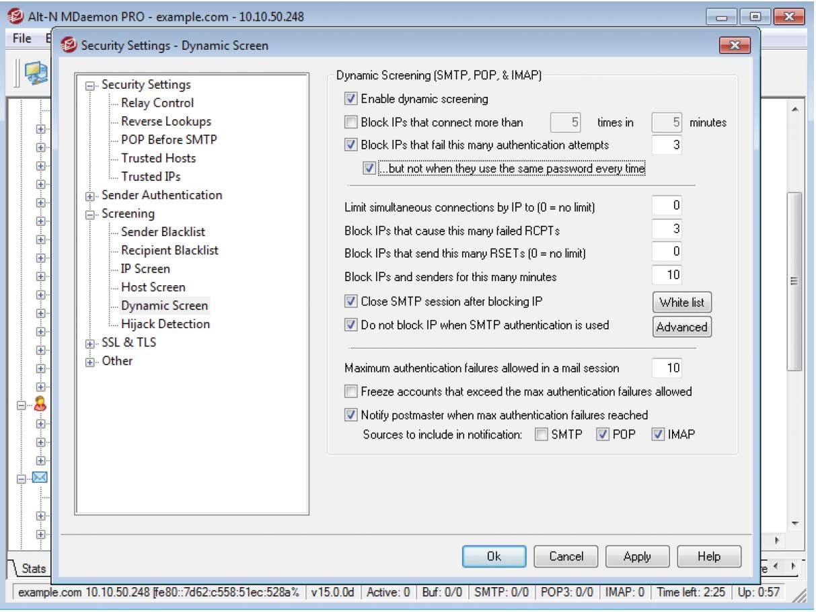Enable Freeze accounts that exceed max failures
Viewport: 816px width, 612px height.
[x=350, y=391]
